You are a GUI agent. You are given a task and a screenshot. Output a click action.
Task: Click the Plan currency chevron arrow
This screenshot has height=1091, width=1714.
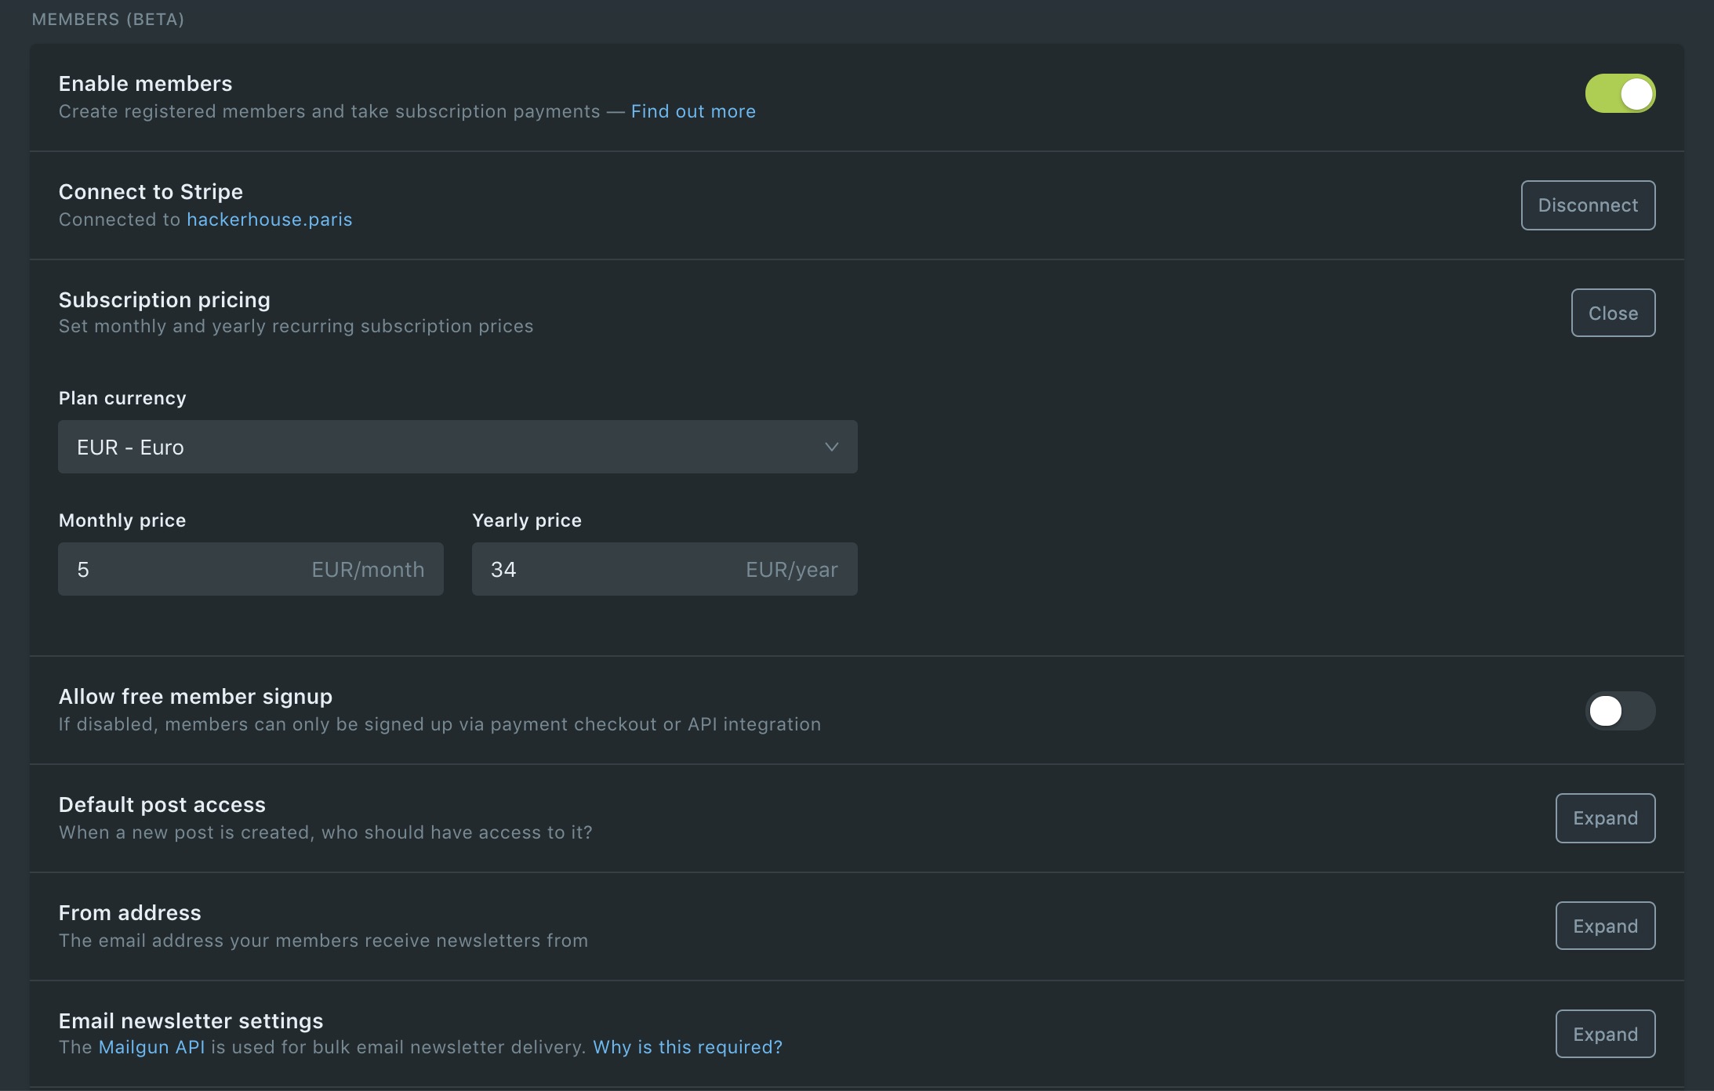pyautogui.click(x=833, y=447)
